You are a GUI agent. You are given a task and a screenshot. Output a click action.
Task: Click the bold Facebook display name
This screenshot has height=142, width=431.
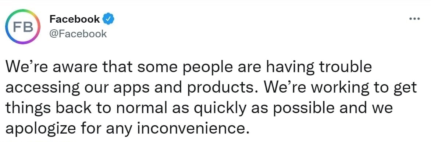pyautogui.click(x=75, y=19)
